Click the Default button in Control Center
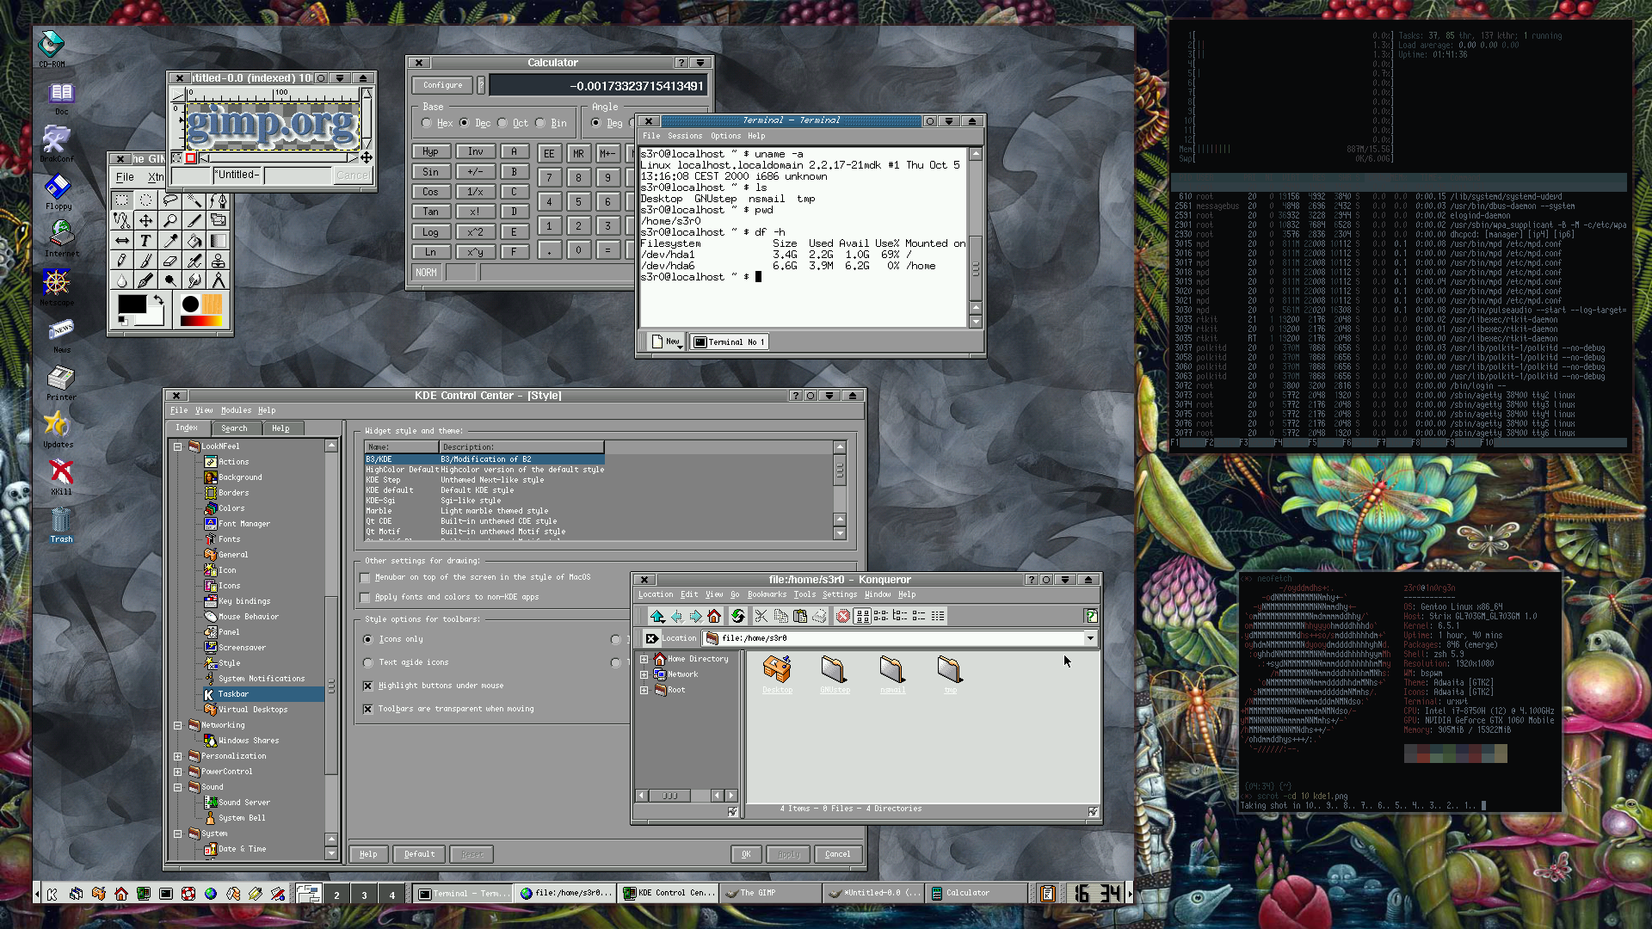 tap(419, 854)
